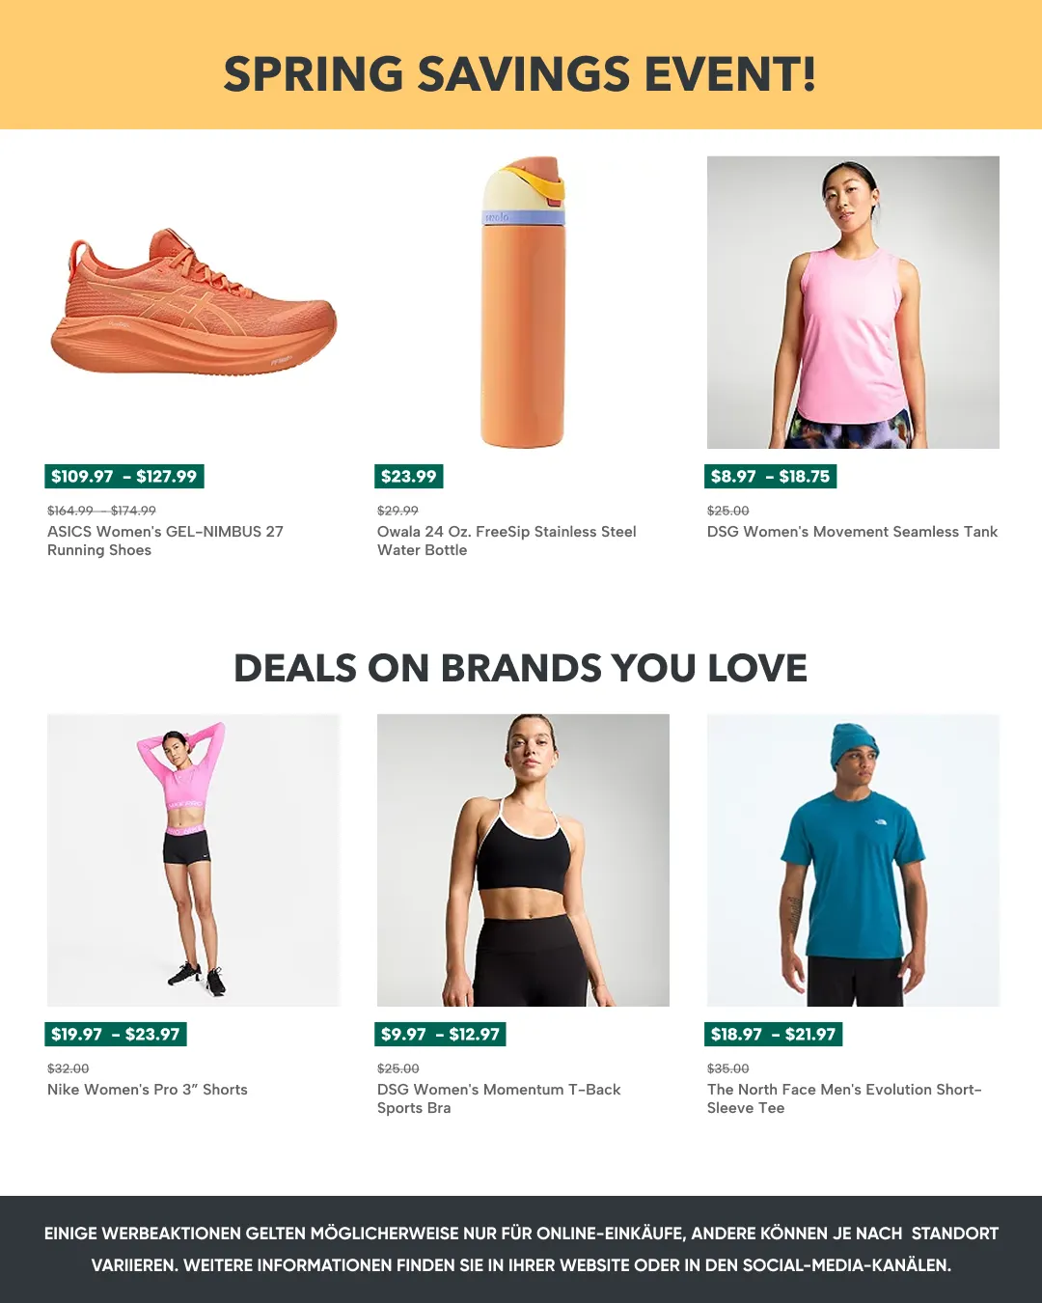Click the $23.99 green price tag
This screenshot has height=1303, width=1042.
[x=409, y=476]
